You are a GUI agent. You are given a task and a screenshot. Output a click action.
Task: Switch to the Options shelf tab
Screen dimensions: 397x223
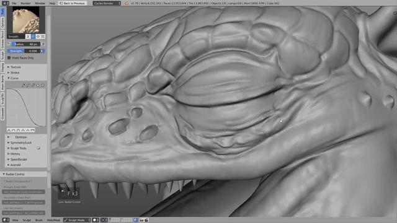point(2,23)
